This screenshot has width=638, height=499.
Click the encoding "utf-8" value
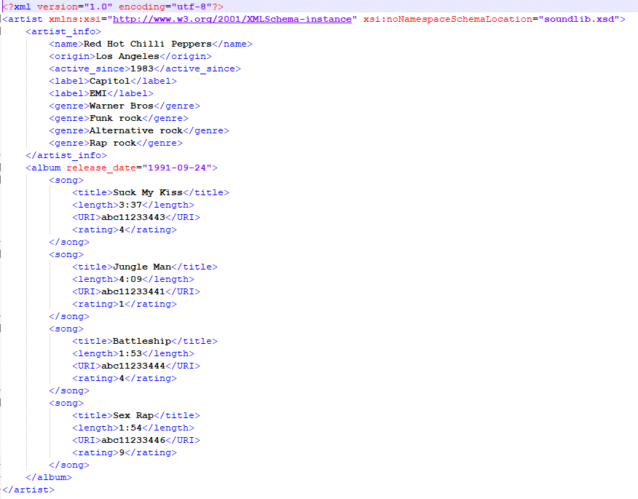coord(192,7)
